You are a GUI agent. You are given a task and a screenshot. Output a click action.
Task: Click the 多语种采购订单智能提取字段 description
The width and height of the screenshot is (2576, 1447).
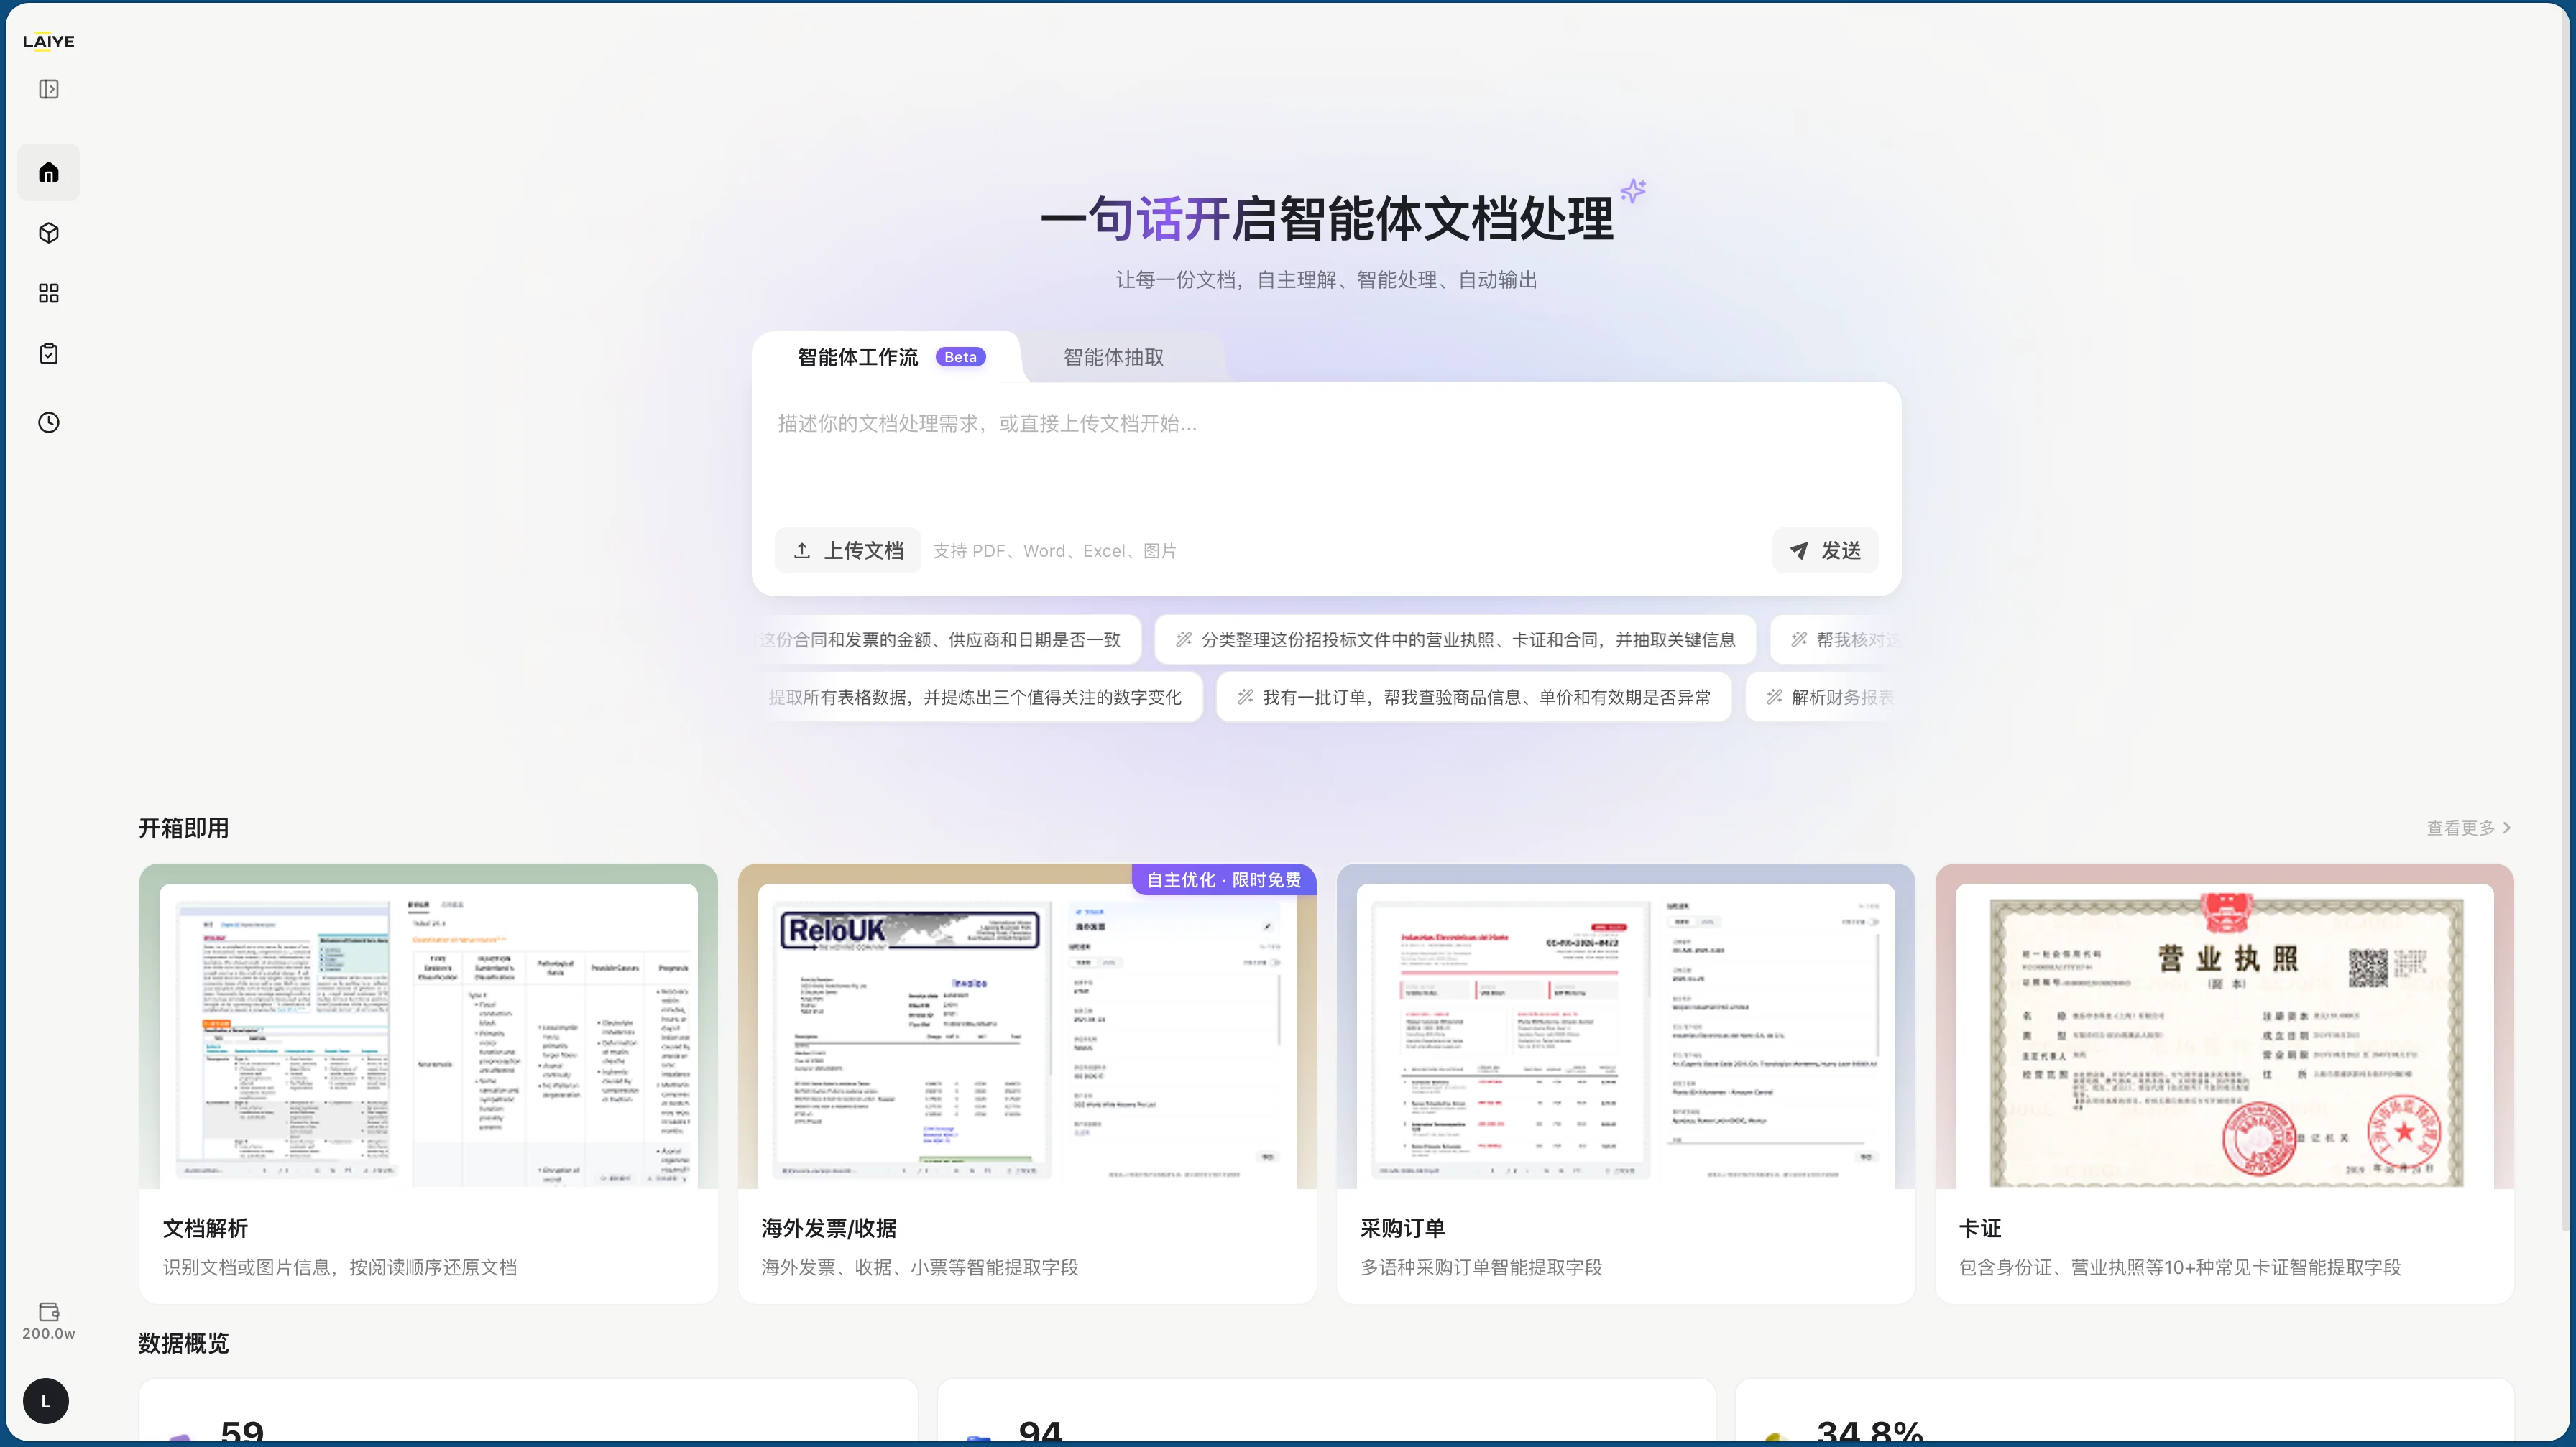[x=1481, y=1267]
